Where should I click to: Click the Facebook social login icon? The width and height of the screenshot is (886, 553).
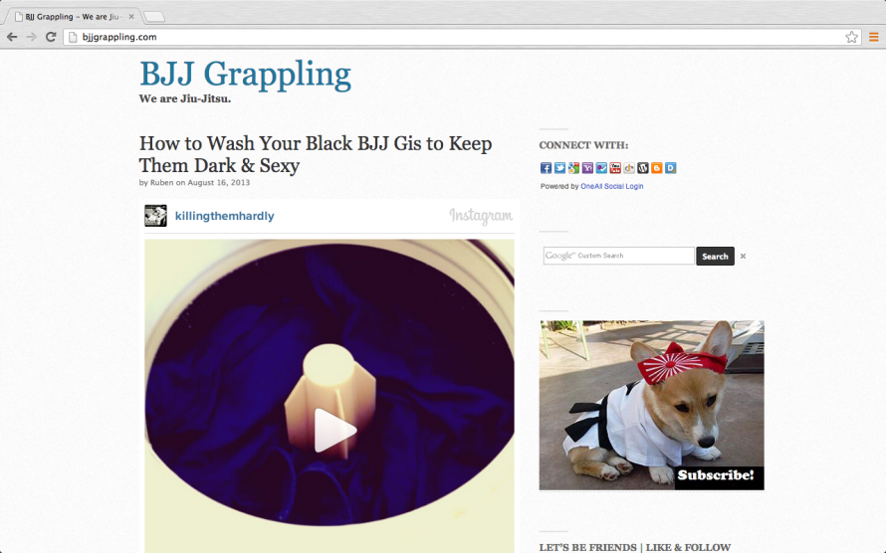click(x=546, y=168)
